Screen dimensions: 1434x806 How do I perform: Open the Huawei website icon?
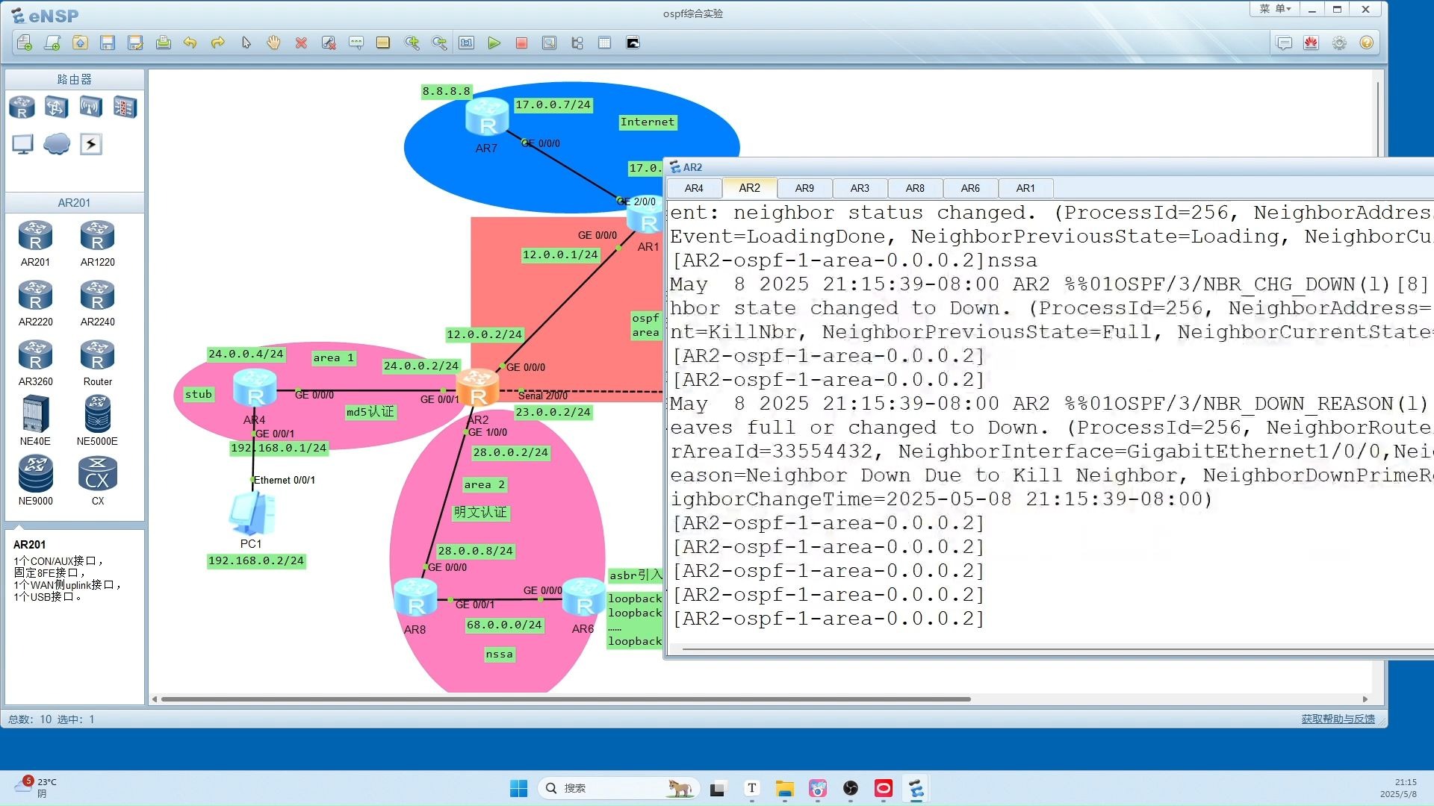coord(1312,43)
